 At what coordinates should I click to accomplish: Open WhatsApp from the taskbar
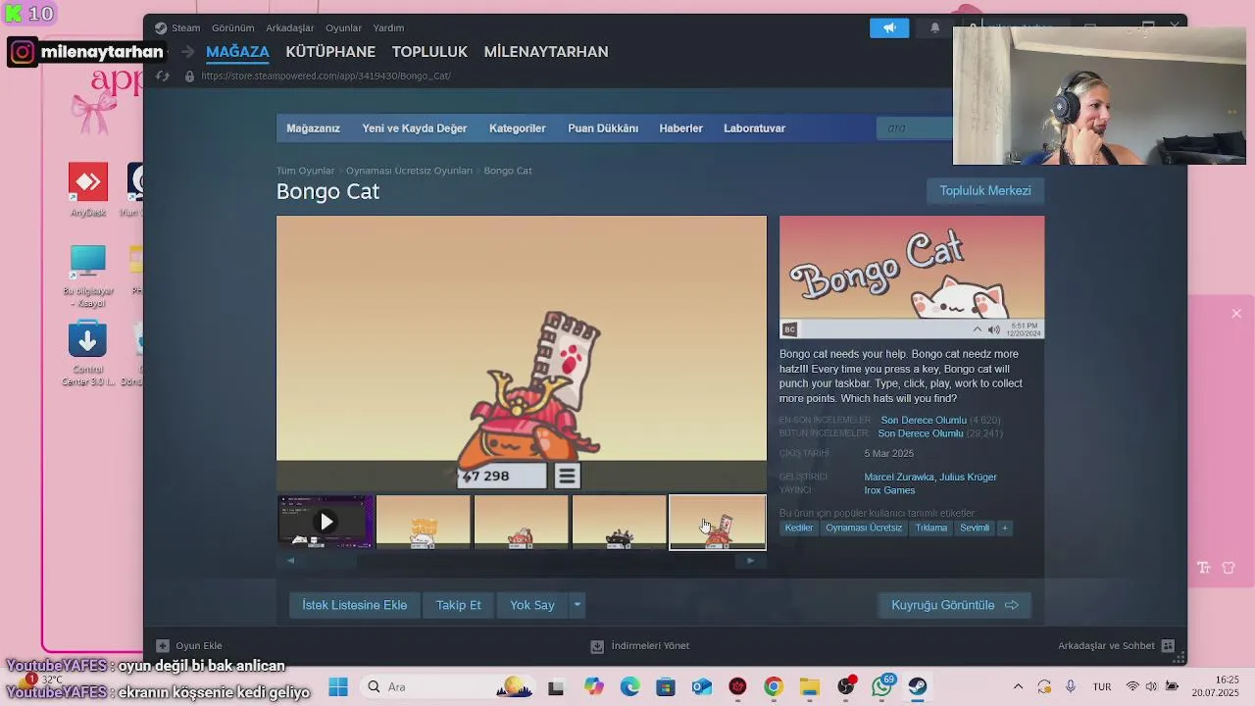tap(881, 687)
